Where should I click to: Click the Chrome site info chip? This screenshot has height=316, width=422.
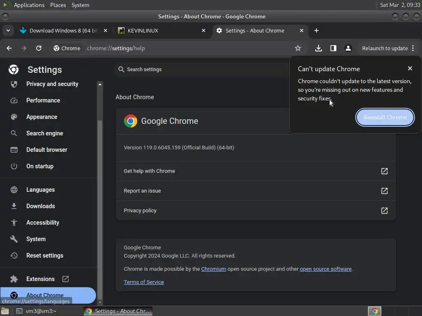[x=67, y=48]
